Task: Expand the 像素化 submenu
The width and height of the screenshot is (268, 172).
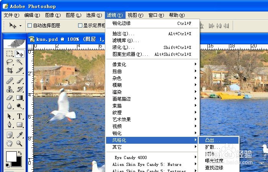Action: 152,64
